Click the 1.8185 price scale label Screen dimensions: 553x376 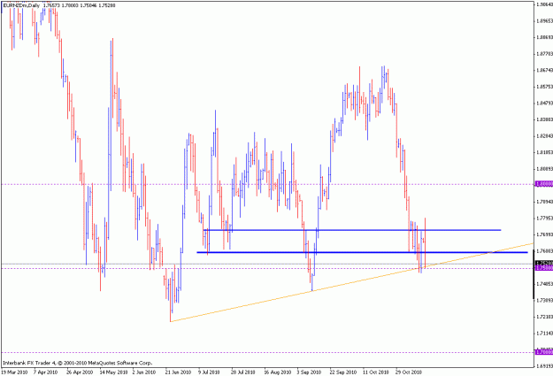(x=544, y=152)
